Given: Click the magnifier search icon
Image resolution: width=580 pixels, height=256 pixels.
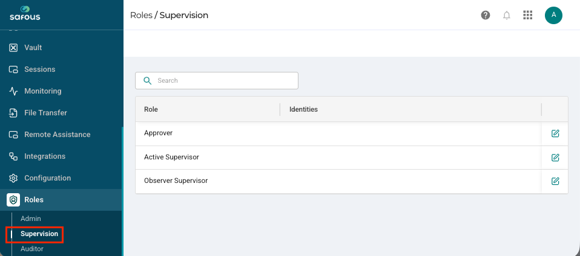Looking at the screenshot, I should [147, 80].
